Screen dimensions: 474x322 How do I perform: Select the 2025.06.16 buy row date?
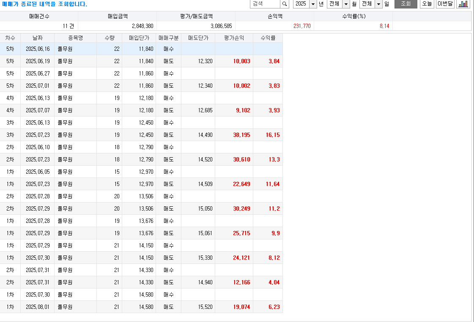(38, 49)
